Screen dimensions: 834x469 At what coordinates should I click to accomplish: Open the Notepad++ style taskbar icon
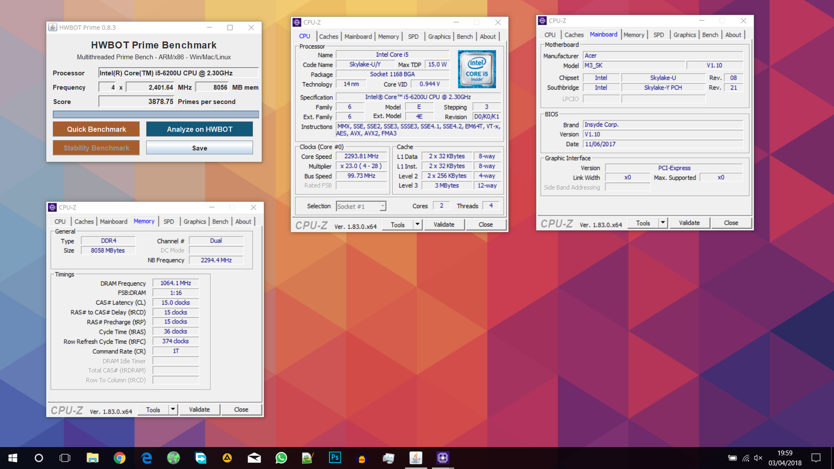(308, 458)
